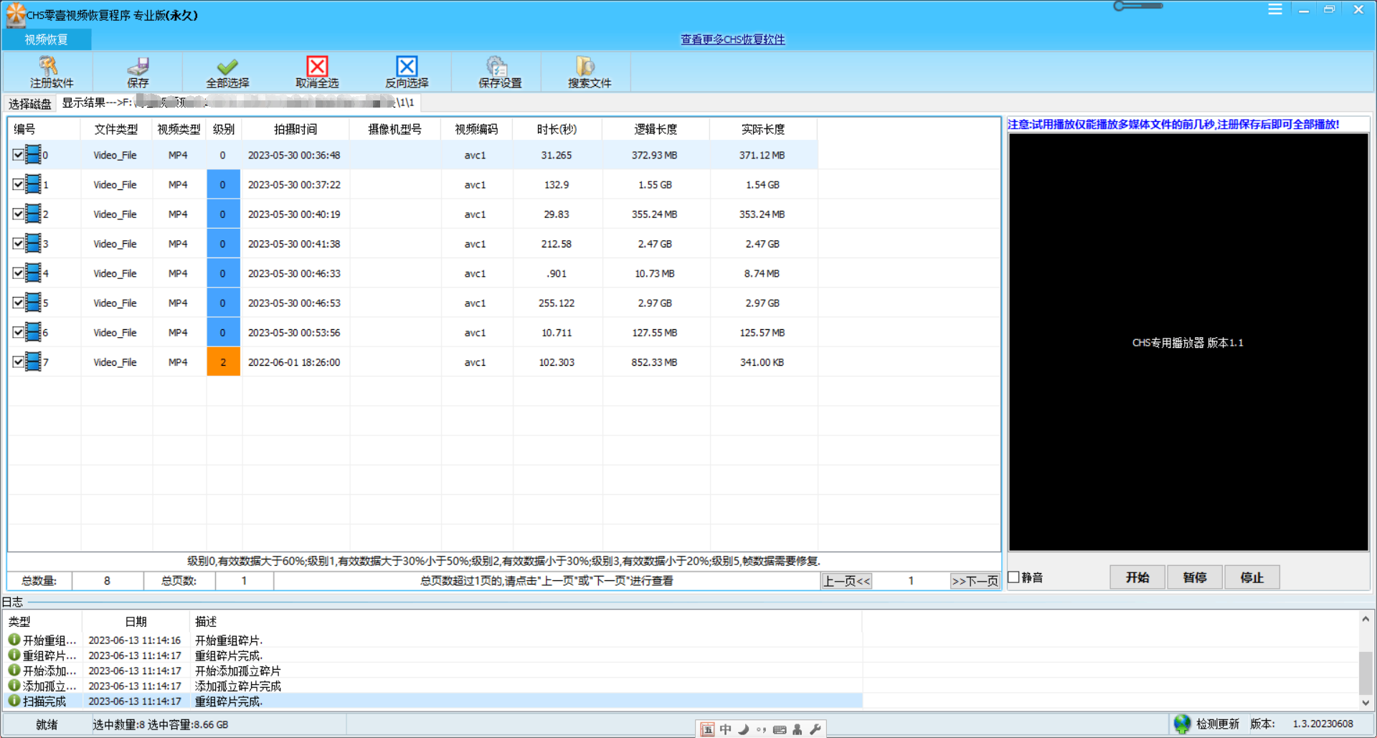
Task: Click the film icon of row 7
Action: 33,361
